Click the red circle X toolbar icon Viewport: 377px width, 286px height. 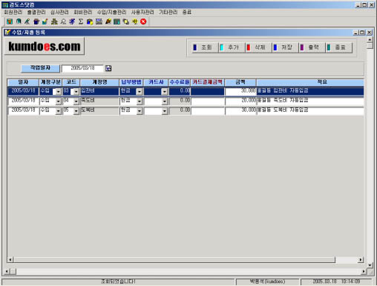click(x=143, y=21)
